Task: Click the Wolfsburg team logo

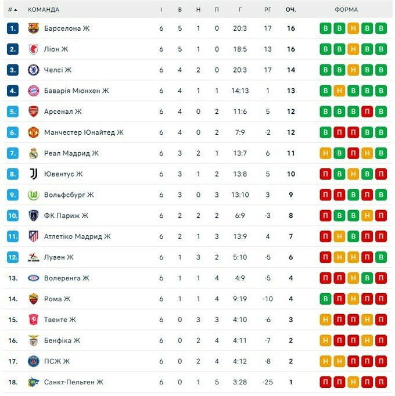Action: point(33,195)
